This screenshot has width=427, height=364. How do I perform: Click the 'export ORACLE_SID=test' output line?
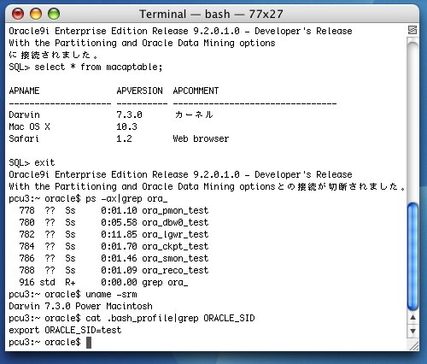[x=65, y=330]
